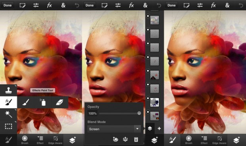Toggle visibility of fourth layer from top
Viewport: 246px width, 146px height.
[148, 57]
